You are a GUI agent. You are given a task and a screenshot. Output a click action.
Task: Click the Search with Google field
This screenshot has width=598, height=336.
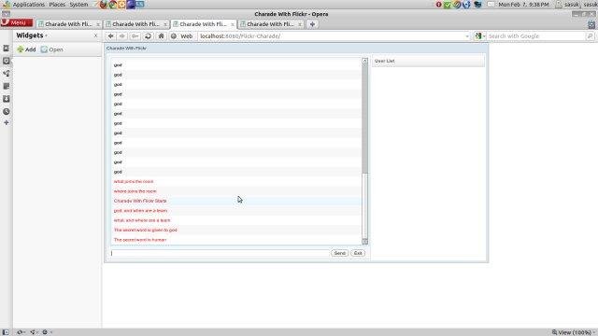tap(535, 36)
